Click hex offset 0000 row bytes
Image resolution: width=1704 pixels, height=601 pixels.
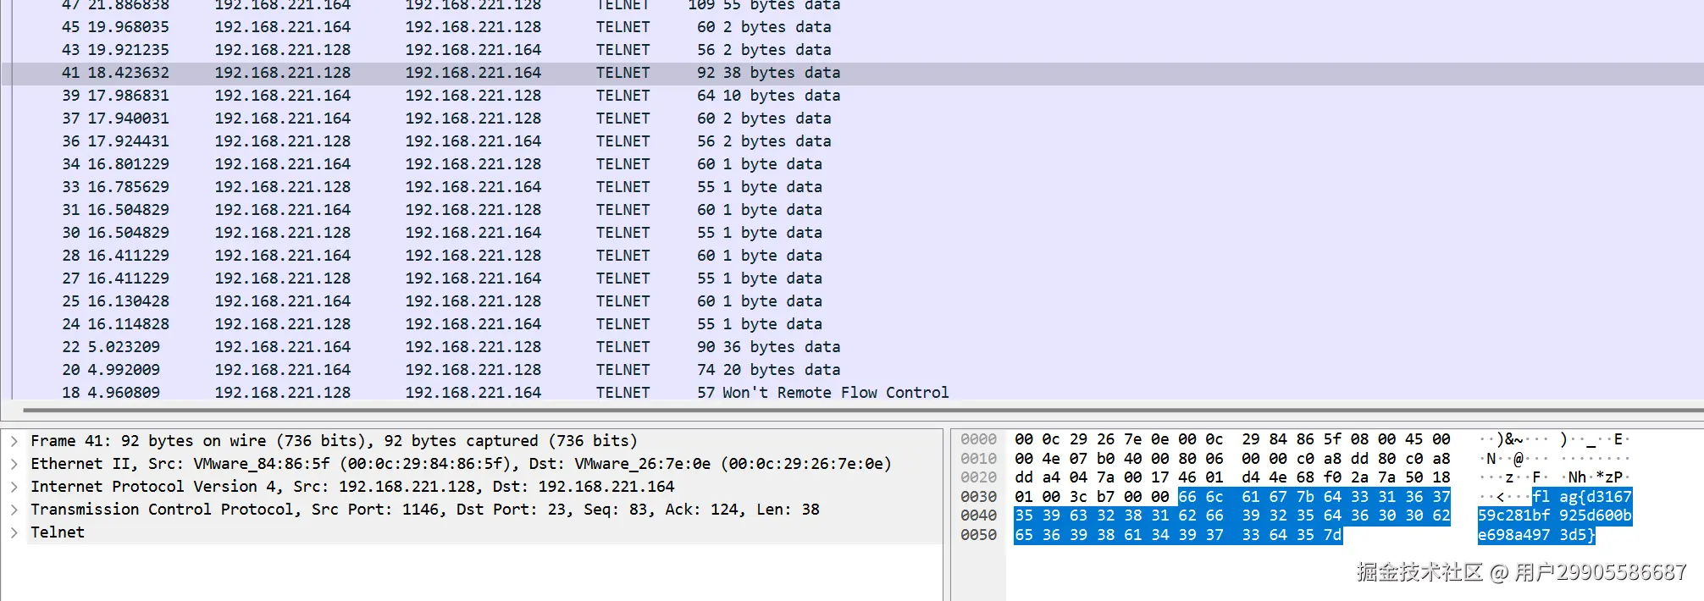pyautogui.click(x=1232, y=439)
